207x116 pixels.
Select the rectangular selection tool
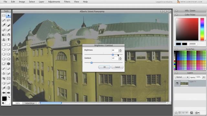pos(4,15)
